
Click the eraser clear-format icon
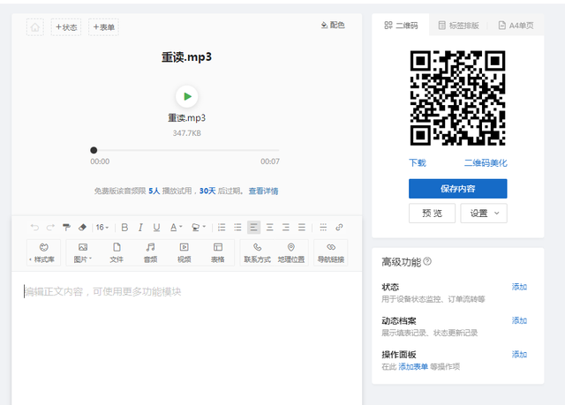[82, 227]
